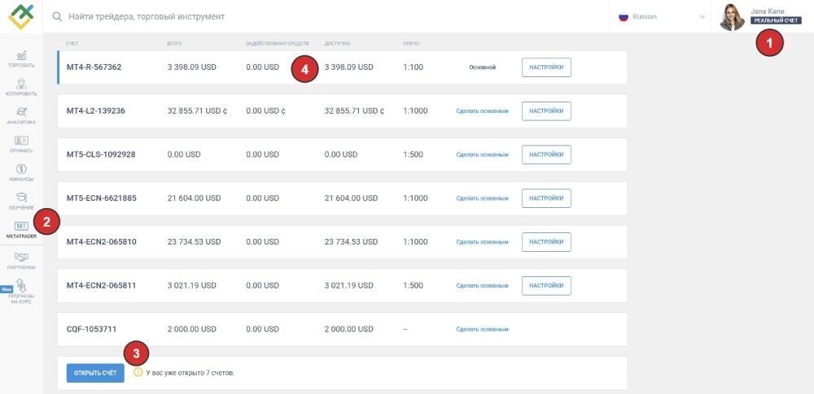
Task: Select account name MT5-CLS-1092928
Action: [101, 154]
